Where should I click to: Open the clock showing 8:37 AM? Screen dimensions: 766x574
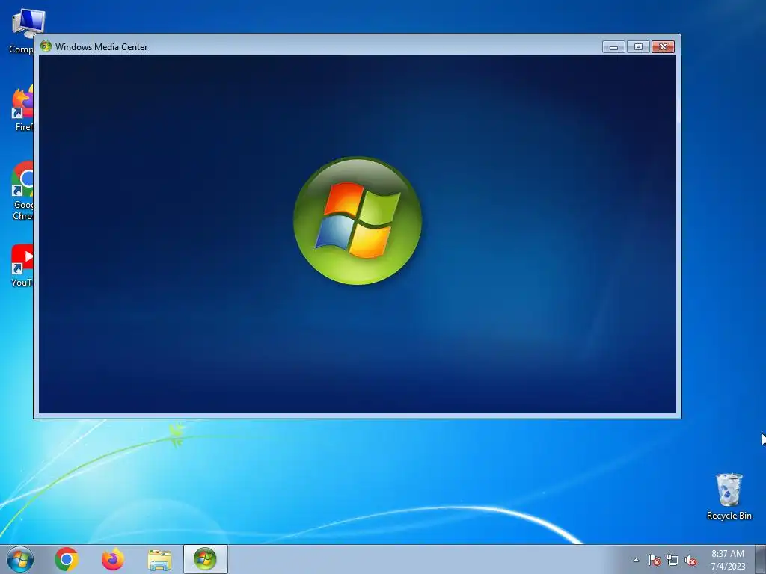click(x=728, y=560)
